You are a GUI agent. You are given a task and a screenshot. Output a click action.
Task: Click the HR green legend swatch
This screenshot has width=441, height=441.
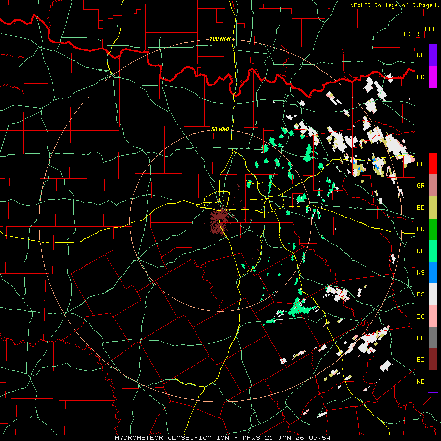(x=433, y=229)
